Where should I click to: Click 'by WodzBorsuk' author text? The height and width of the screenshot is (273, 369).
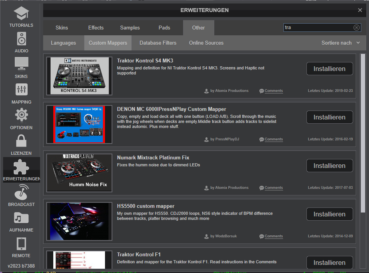224,236
